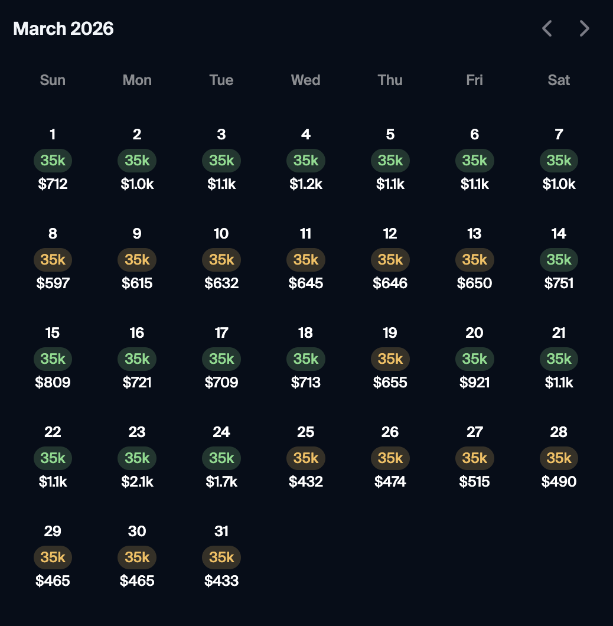
Task: Choose March 12 at $646
Action: point(390,259)
